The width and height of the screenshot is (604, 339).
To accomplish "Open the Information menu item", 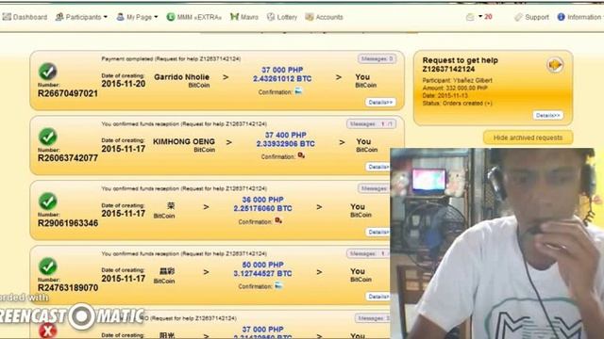I will coord(579,17).
